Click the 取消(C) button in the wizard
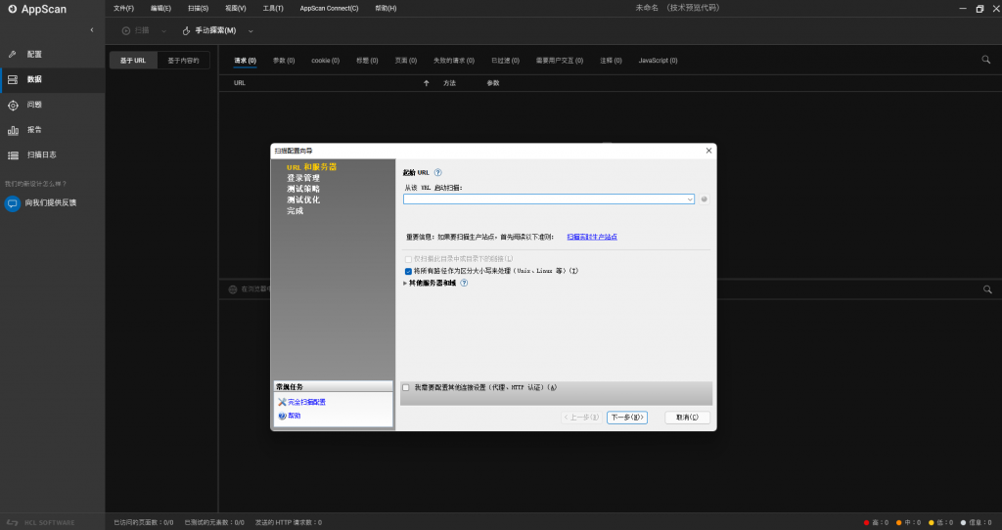 tap(688, 418)
